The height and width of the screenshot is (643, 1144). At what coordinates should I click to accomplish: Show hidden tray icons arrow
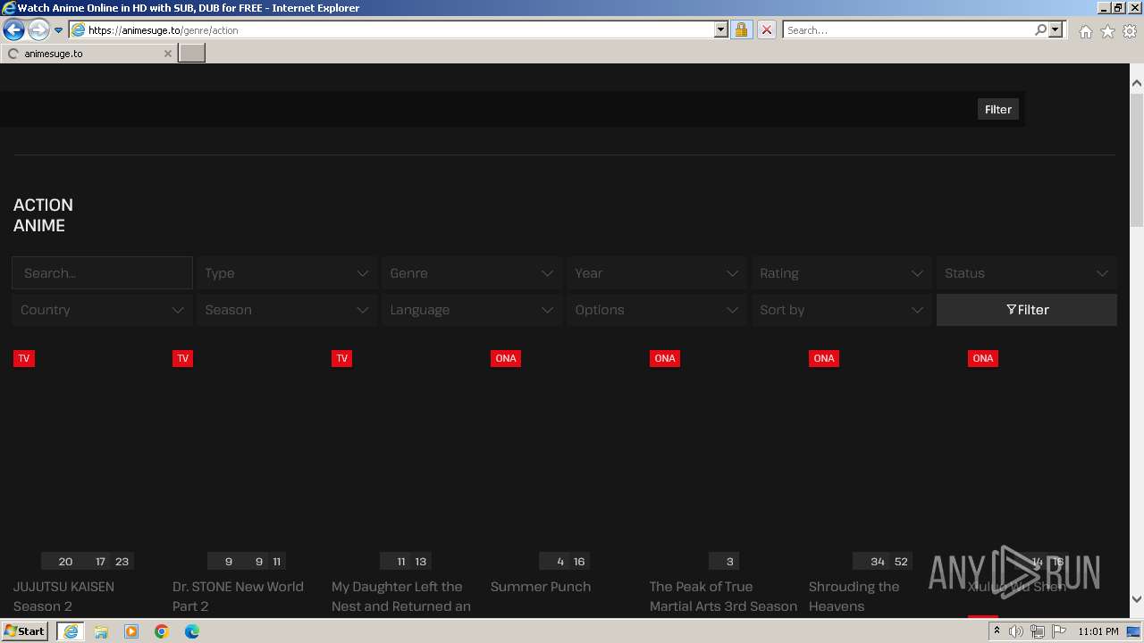pos(997,631)
